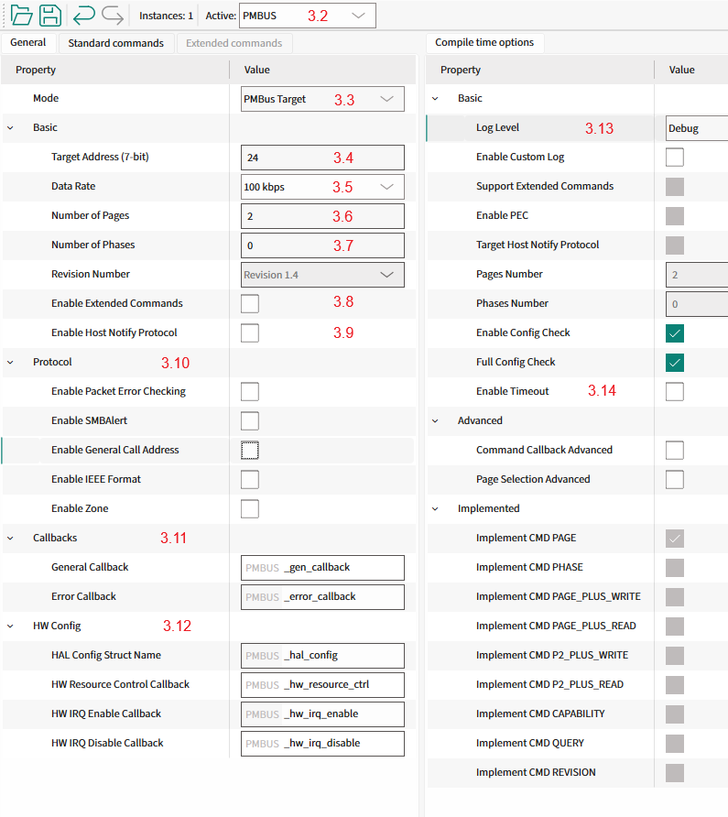728x817 pixels.
Task: Click the Implement CMD REVISION checkbox
Action: [675, 773]
